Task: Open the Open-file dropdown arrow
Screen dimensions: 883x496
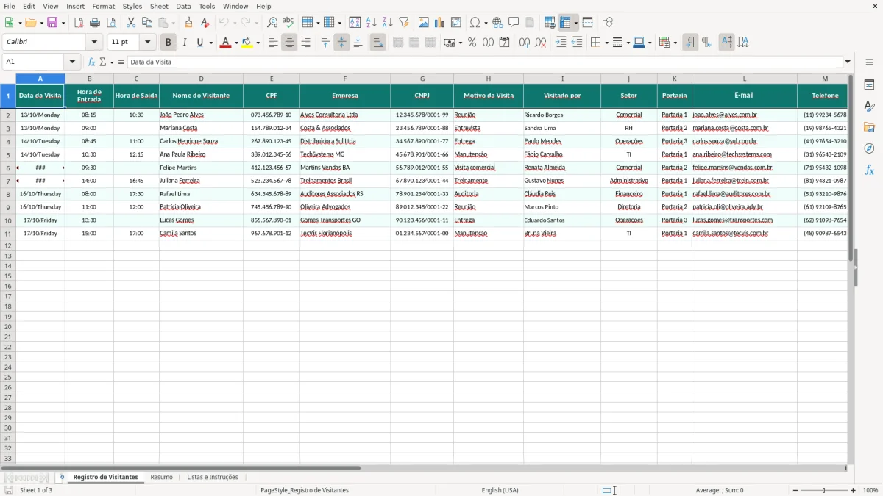Action: point(40,23)
